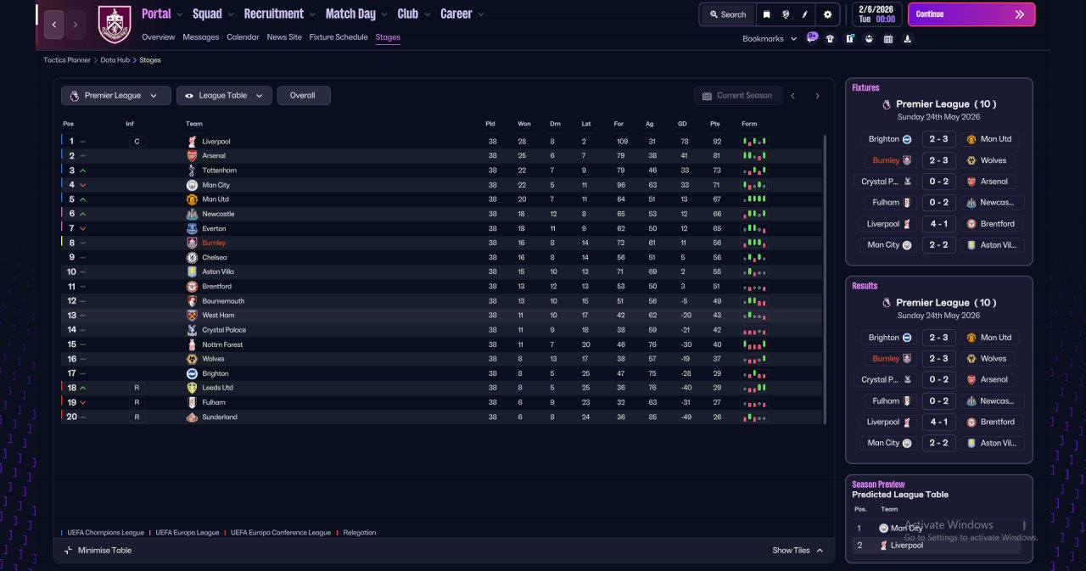Open Tactics Planner breadcrumb link
Image resolution: width=1086 pixels, height=571 pixels.
click(x=67, y=60)
